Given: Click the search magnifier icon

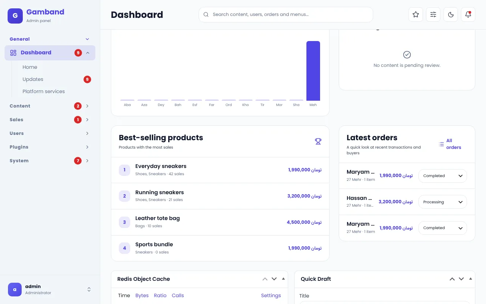Looking at the screenshot, I should 206,14.
